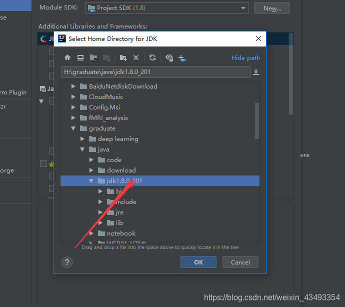Expand the fMRI_analysis folder arrow
The width and height of the screenshot is (345, 307).
73,118
